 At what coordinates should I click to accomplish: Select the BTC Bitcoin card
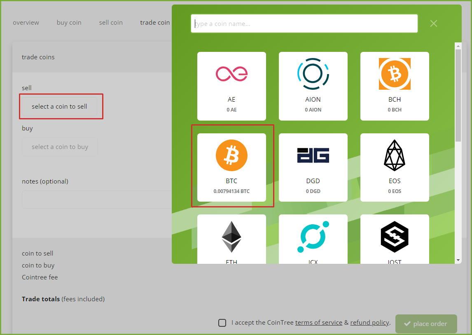tap(231, 167)
